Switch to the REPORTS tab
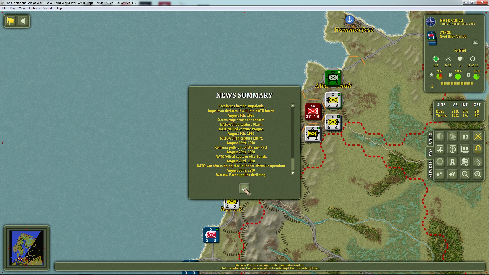The image size is (489, 275). click(x=430, y=169)
